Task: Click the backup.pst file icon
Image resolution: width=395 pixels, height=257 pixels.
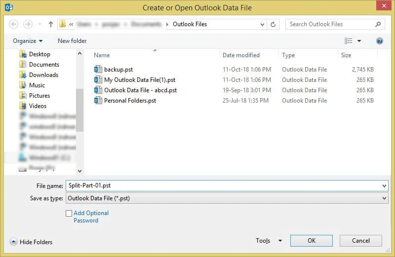Action: (98, 69)
